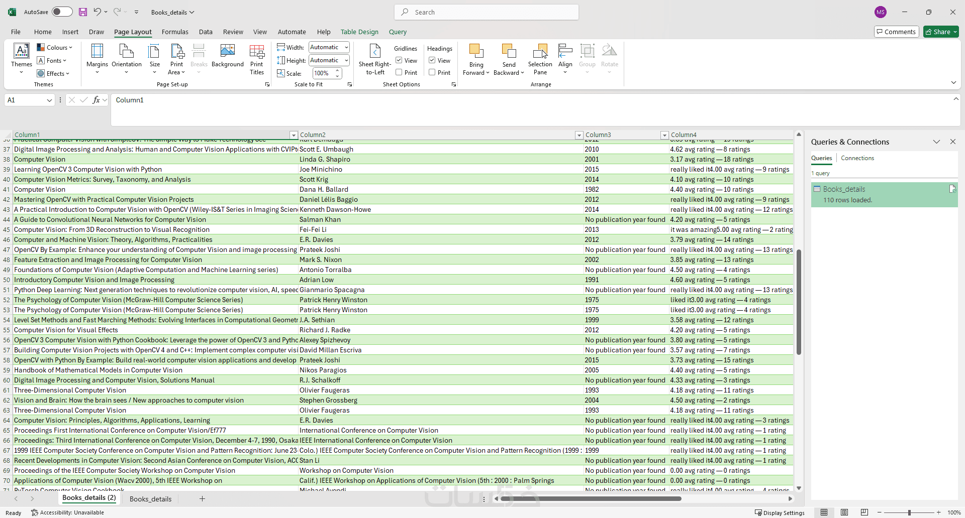Click the Search box
The height and width of the screenshot is (518, 965).
point(487,12)
